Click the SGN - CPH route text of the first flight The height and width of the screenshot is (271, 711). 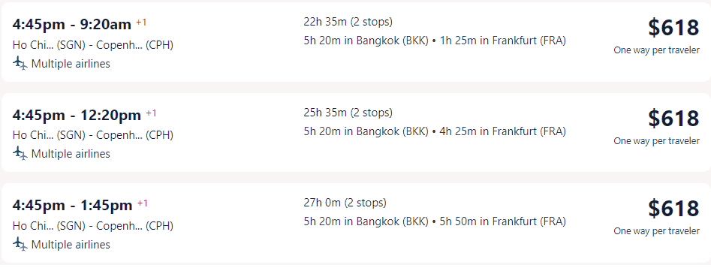click(93, 45)
